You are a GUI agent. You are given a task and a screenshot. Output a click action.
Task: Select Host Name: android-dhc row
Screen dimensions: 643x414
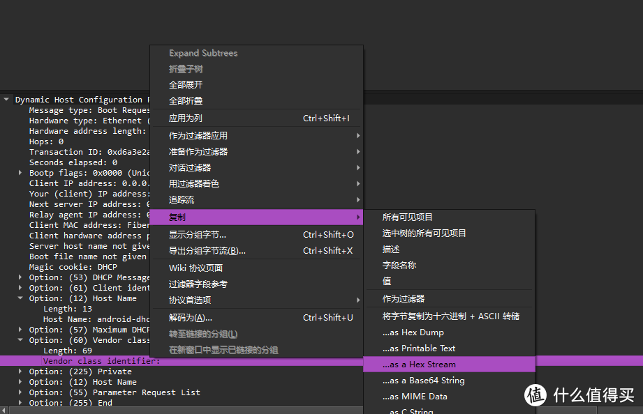click(96, 319)
